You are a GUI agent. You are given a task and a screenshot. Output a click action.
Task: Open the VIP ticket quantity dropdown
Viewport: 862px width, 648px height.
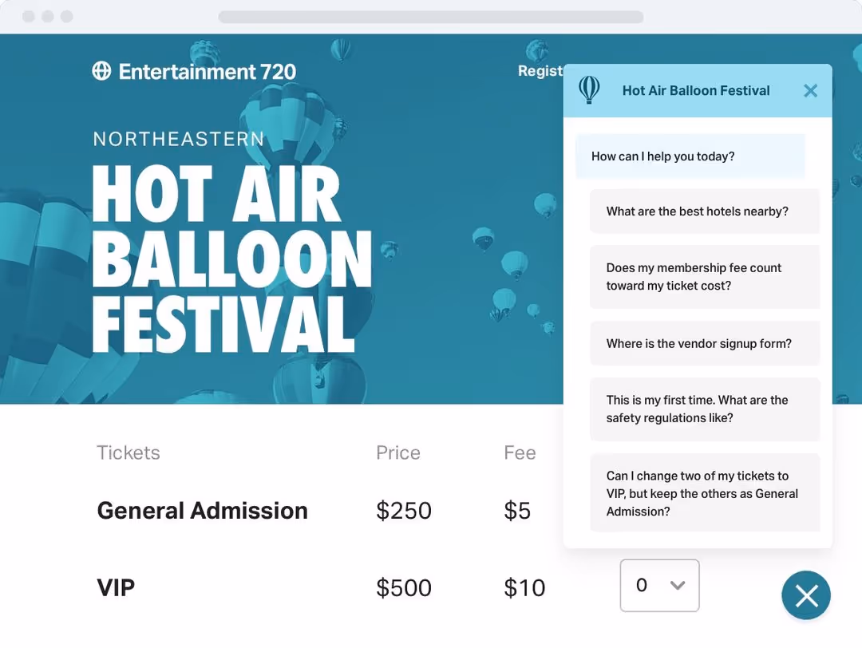(x=659, y=585)
